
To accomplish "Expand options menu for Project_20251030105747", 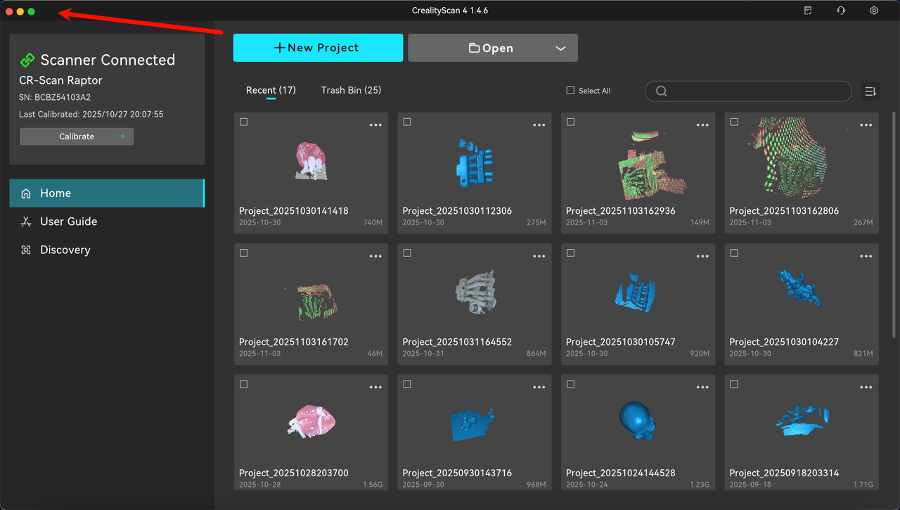I will point(702,256).
